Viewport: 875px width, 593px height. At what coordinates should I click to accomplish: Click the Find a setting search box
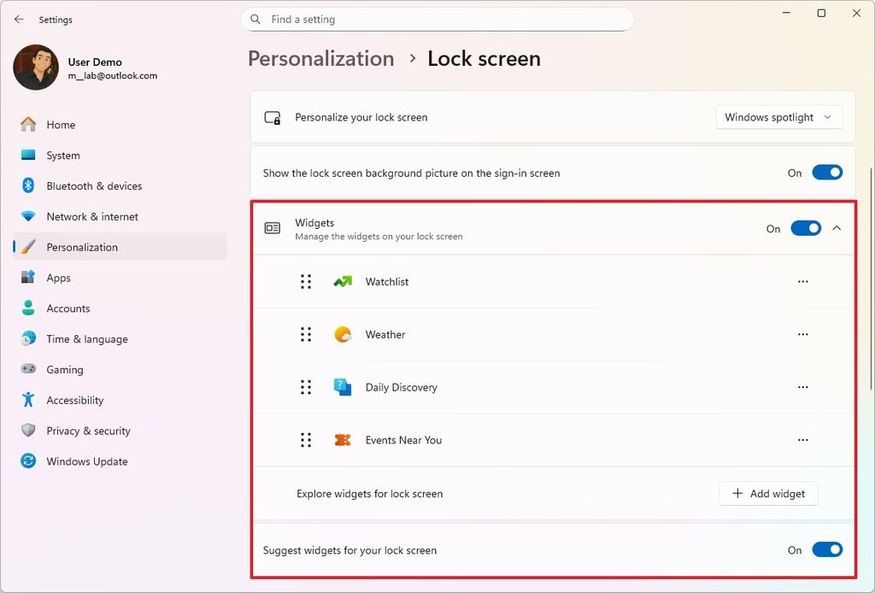[x=437, y=19]
